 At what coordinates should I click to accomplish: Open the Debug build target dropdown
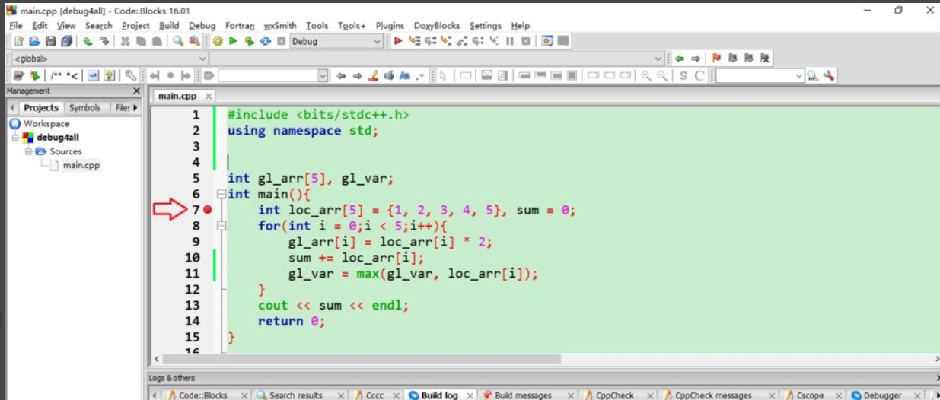pos(336,41)
